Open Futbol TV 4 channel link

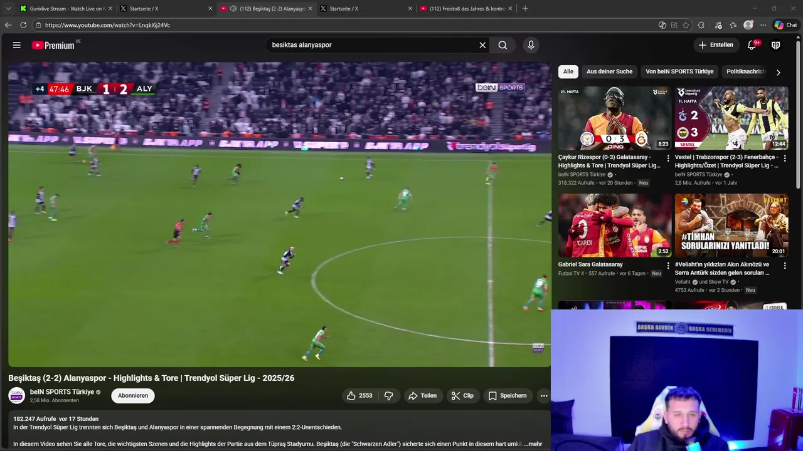click(x=571, y=274)
